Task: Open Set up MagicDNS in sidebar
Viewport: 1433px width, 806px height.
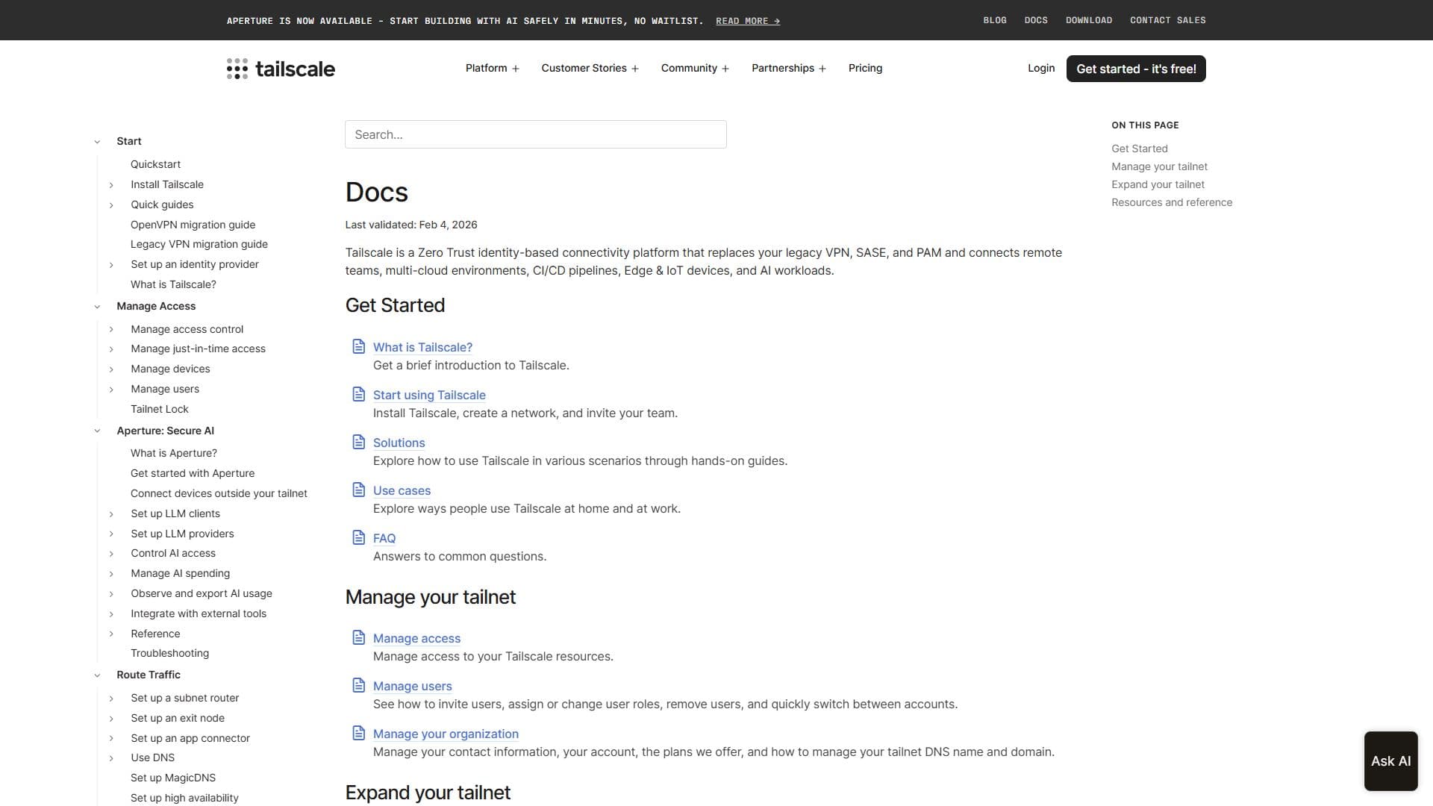Action: (172, 778)
